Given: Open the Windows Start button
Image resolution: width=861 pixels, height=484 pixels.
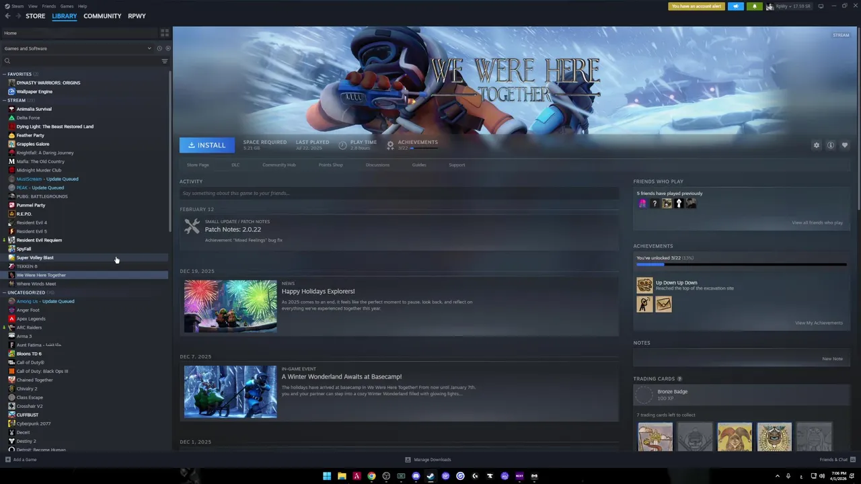Looking at the screenshot, I should [x=327, y=476].
